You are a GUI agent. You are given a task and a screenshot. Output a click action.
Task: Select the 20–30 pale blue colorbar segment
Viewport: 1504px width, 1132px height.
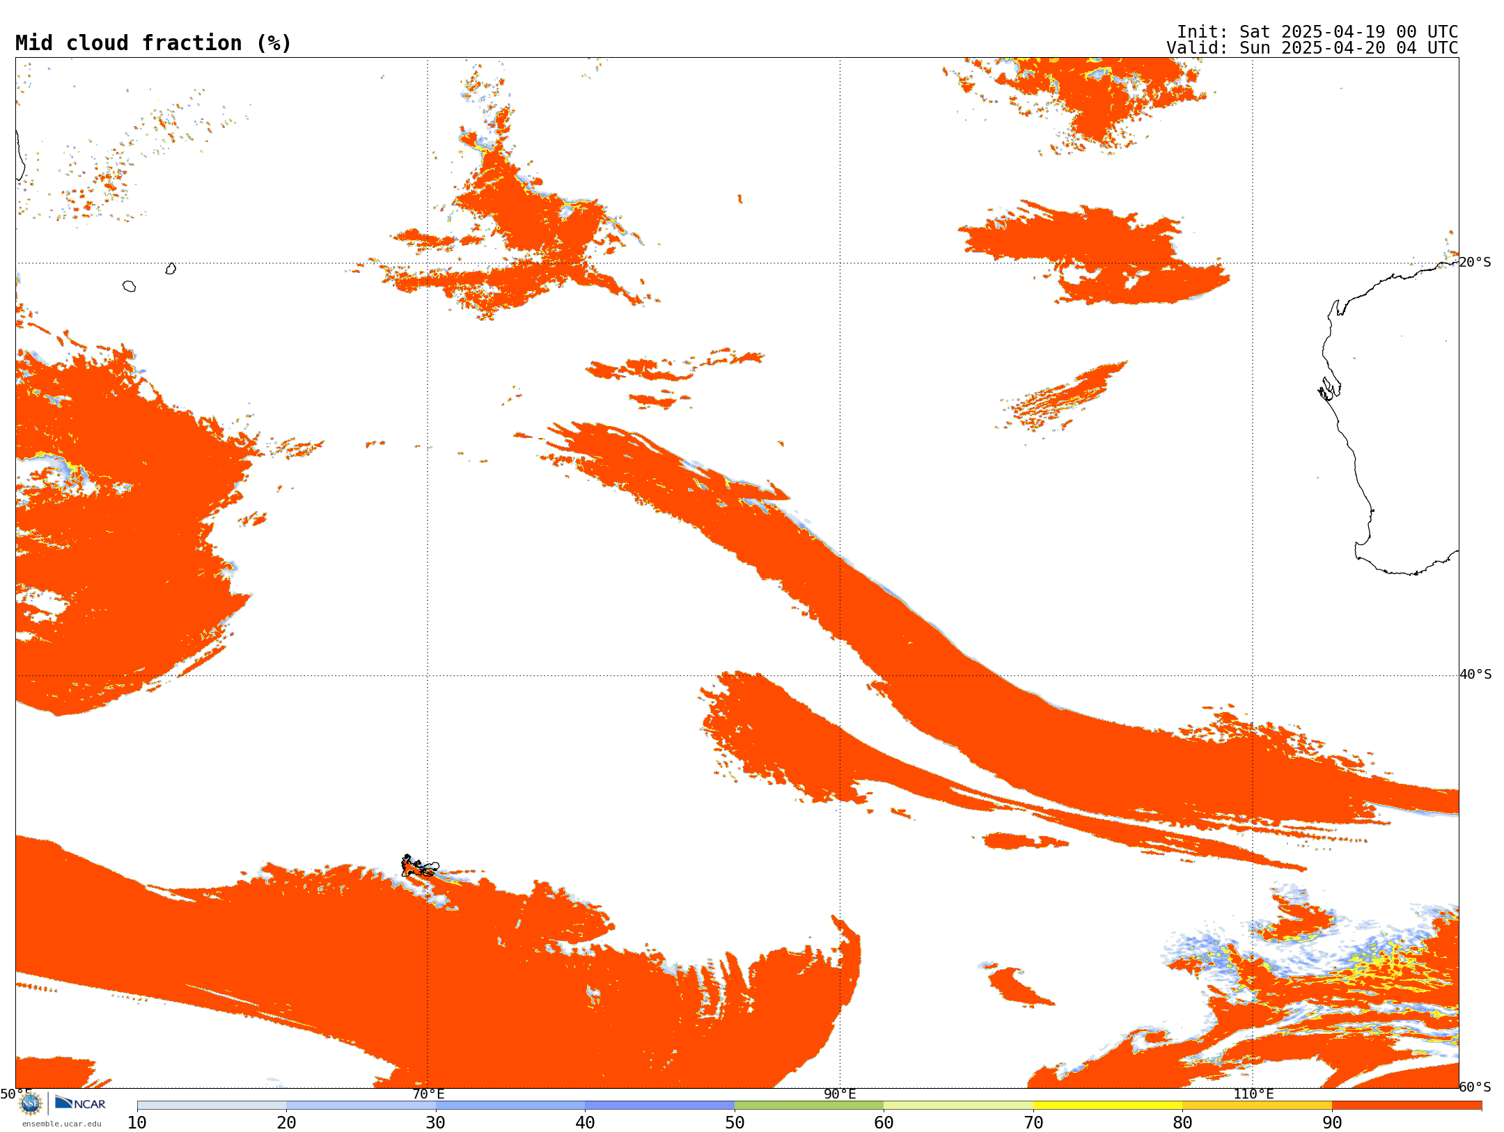click(x=361, y=1106)
